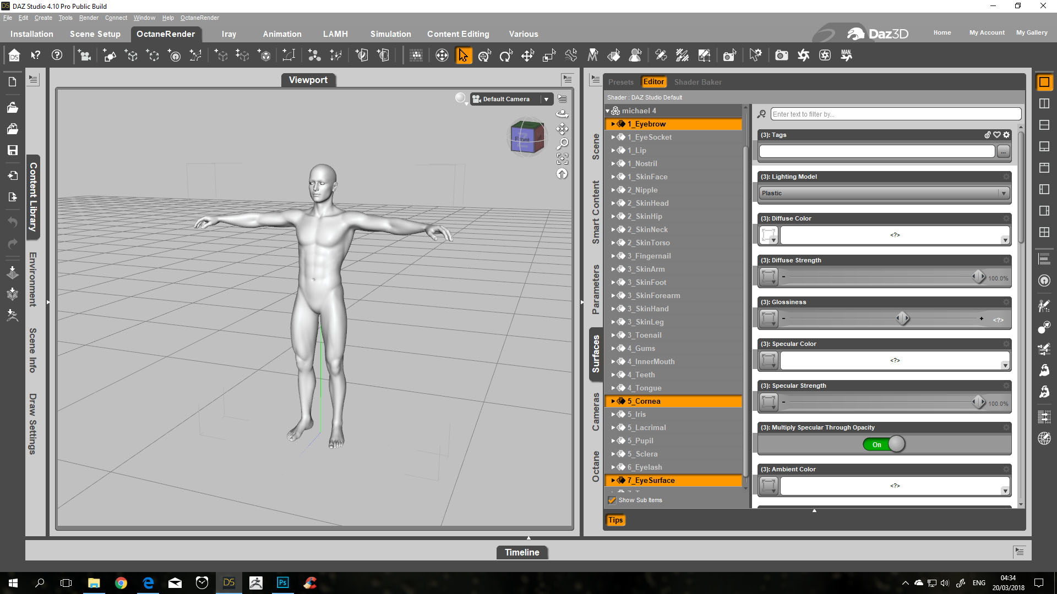Click the Undo arrow in left sidebar
The height and width of the screenshot is (594, 1057).
12,222
